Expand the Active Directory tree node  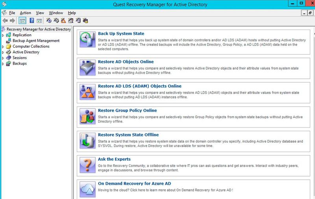pyautogui.click(x=3, y=52)
